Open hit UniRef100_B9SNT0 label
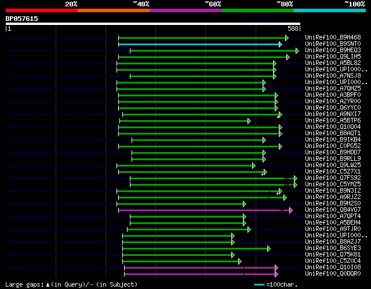Image resolution: width=371 pixels, height=289 pixels. tap(333, 44)
